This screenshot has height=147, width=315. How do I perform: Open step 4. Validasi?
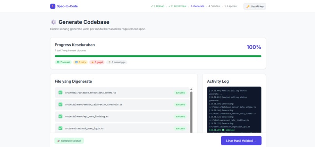pos(214,6)
